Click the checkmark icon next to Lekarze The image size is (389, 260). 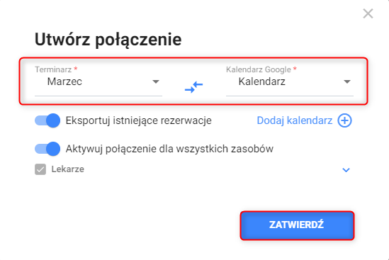click(x=40, y=169)
